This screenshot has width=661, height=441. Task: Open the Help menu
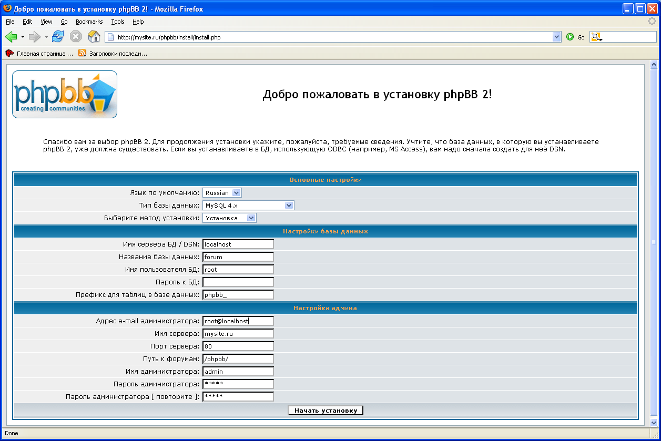pos(138,22)
